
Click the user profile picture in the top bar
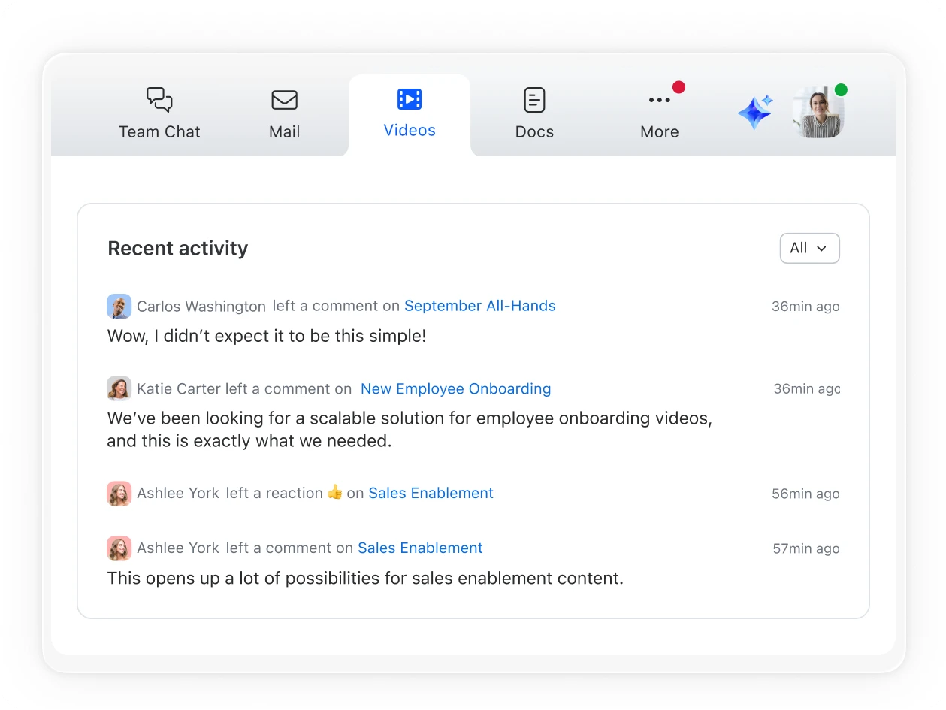[818, 113]
